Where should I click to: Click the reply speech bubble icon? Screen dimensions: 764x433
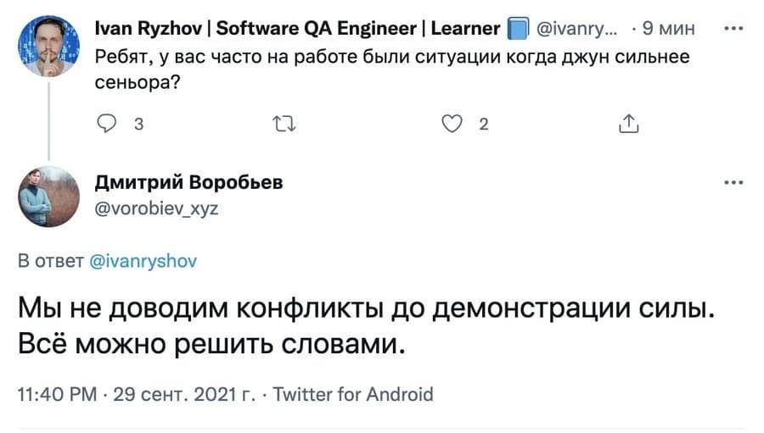point(109,125)
